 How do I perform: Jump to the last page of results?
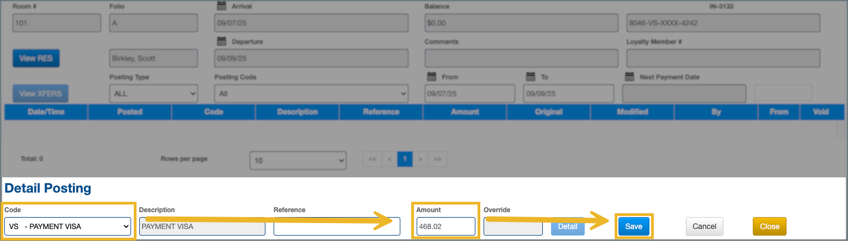point(437,159)
